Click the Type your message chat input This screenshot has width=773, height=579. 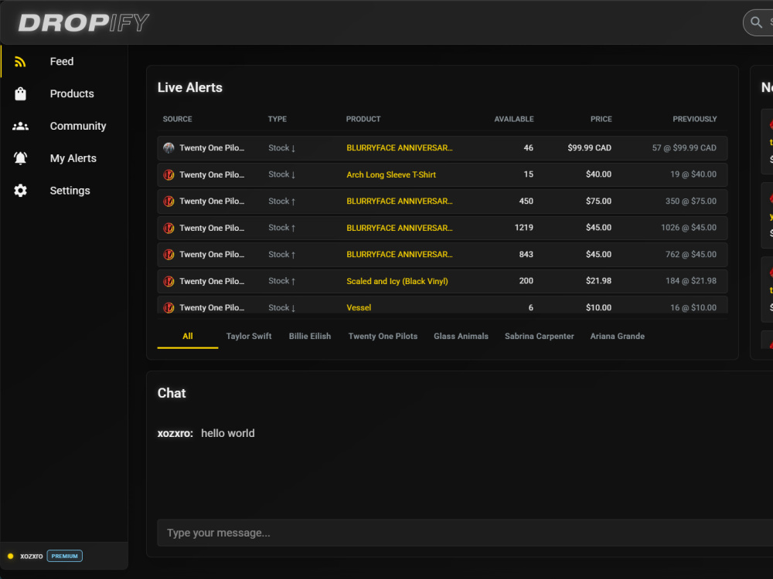(465, 533)
